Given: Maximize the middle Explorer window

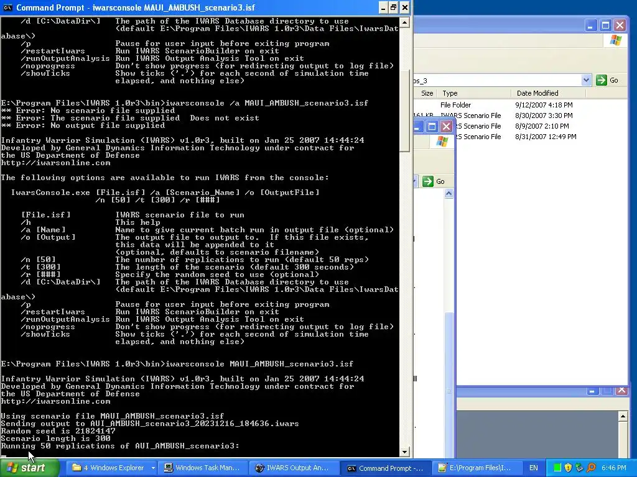Looking at the screenshot, I should 432,126.
